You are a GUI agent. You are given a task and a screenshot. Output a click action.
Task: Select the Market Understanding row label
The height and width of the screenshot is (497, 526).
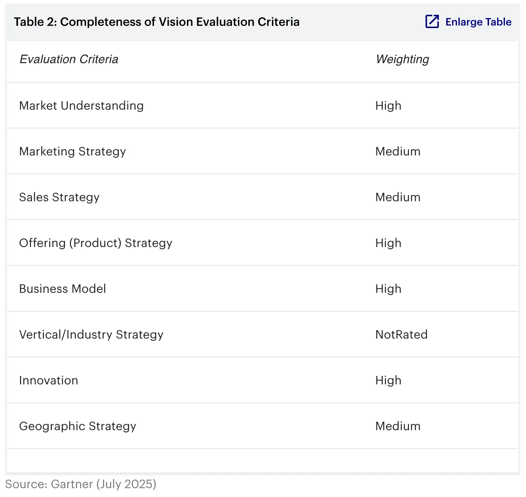click(x=81, y=106)
